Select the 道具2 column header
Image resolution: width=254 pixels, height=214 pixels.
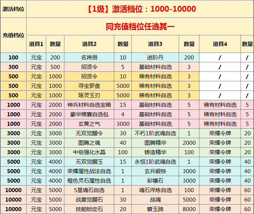tap(89, 44)
